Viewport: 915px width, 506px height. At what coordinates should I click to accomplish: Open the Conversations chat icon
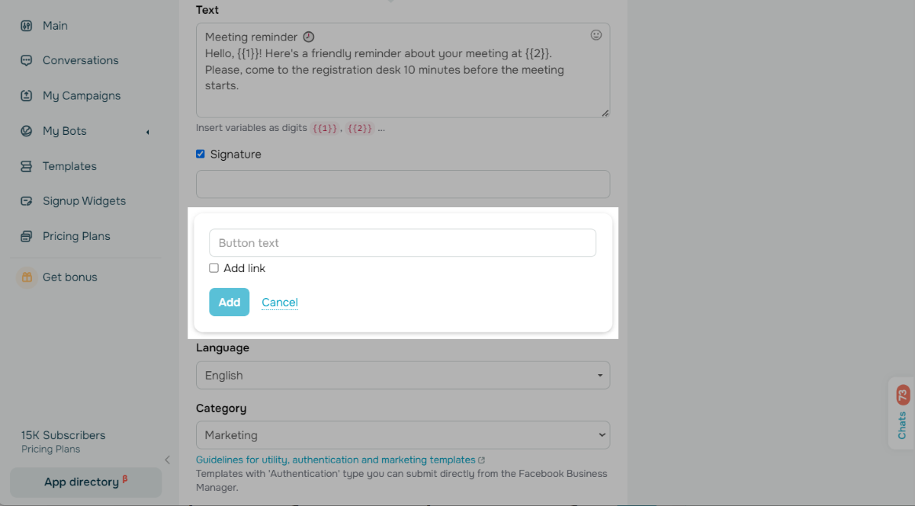click(x=27, y=61)
